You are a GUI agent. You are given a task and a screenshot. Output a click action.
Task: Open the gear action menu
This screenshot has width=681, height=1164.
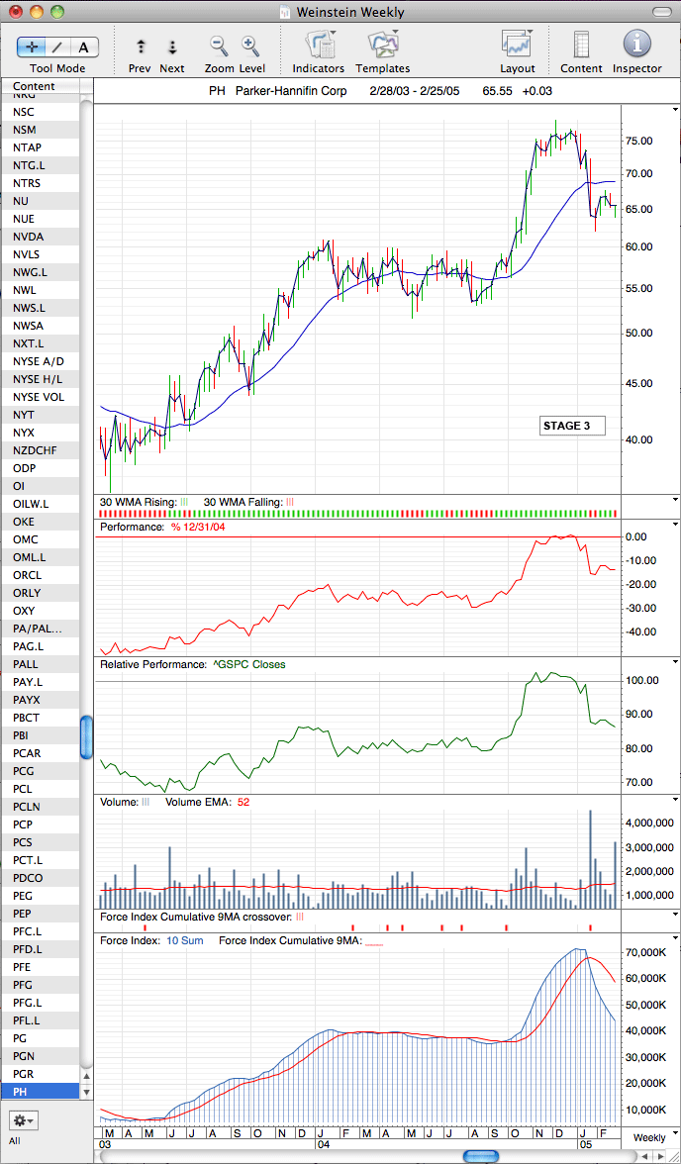pos(23,1120)
